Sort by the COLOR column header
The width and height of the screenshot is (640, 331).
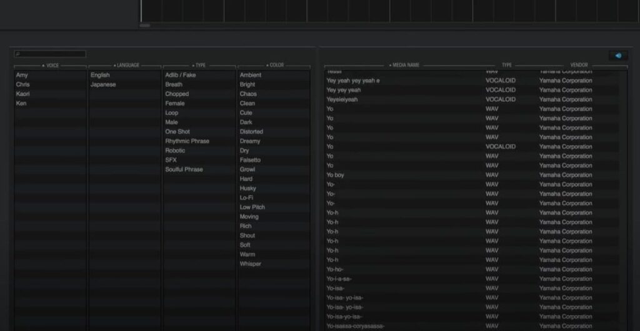(274, 65)
